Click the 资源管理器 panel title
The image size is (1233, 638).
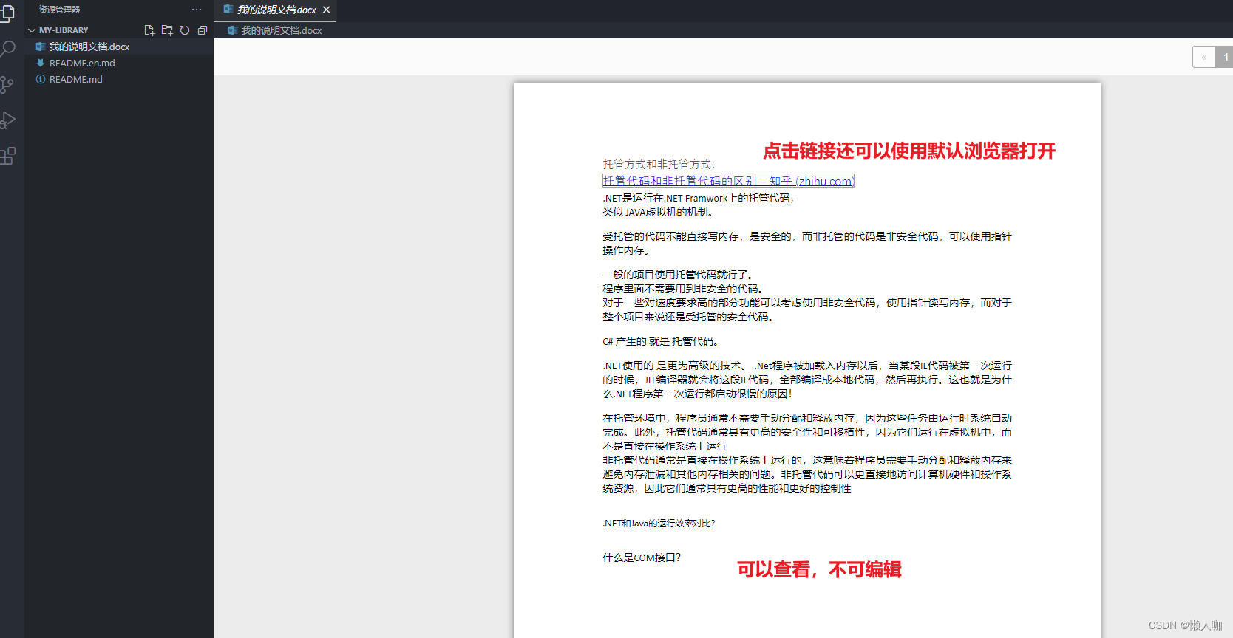[59, 10]
